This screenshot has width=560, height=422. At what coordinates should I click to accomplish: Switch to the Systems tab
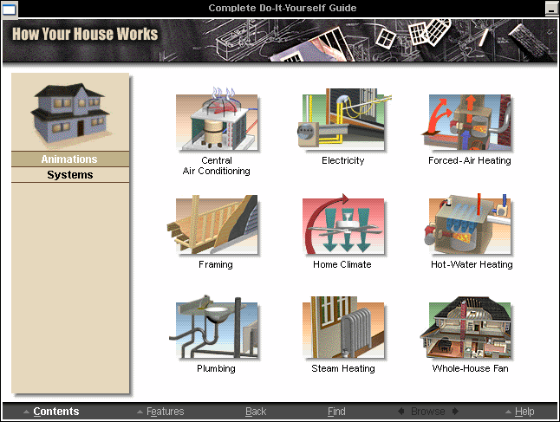pyautogui.click(x=70, y=174)
